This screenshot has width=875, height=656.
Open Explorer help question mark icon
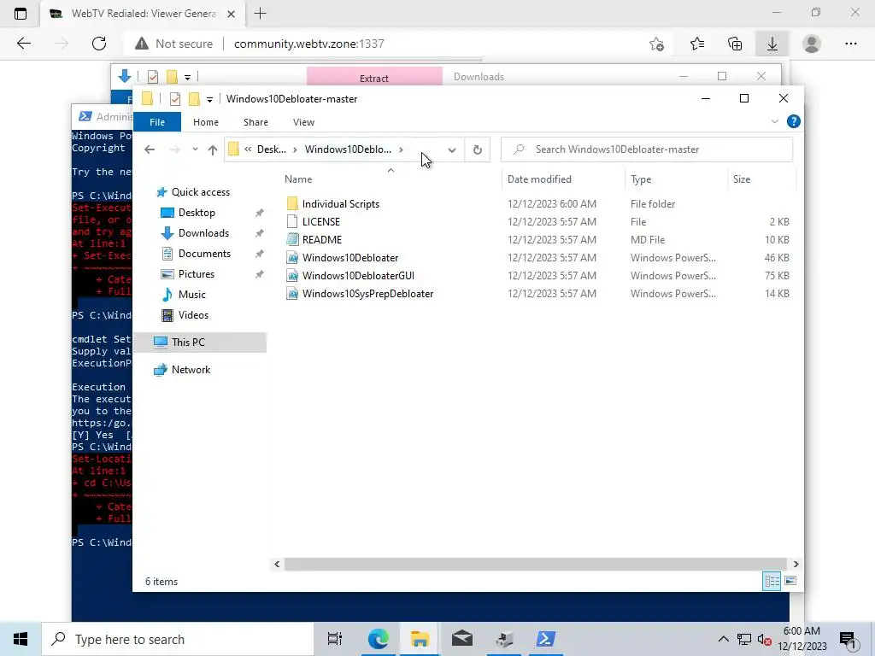pyautogui.click(x=793, y=121)
